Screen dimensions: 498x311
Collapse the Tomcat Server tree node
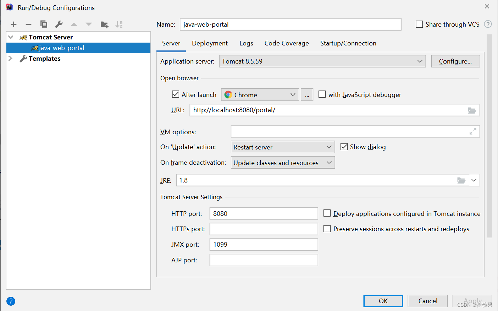click(11, 37)
